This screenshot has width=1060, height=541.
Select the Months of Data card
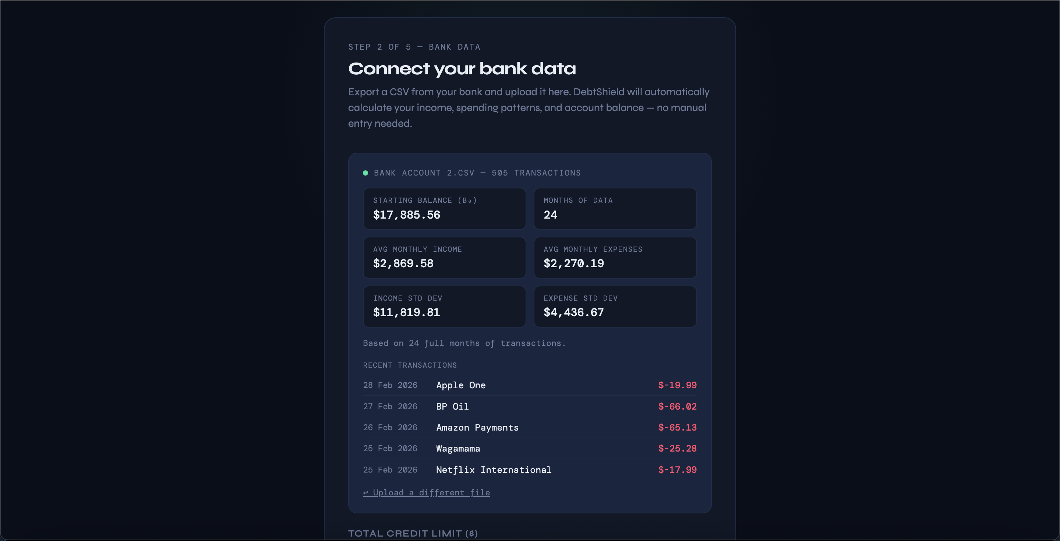615,209
